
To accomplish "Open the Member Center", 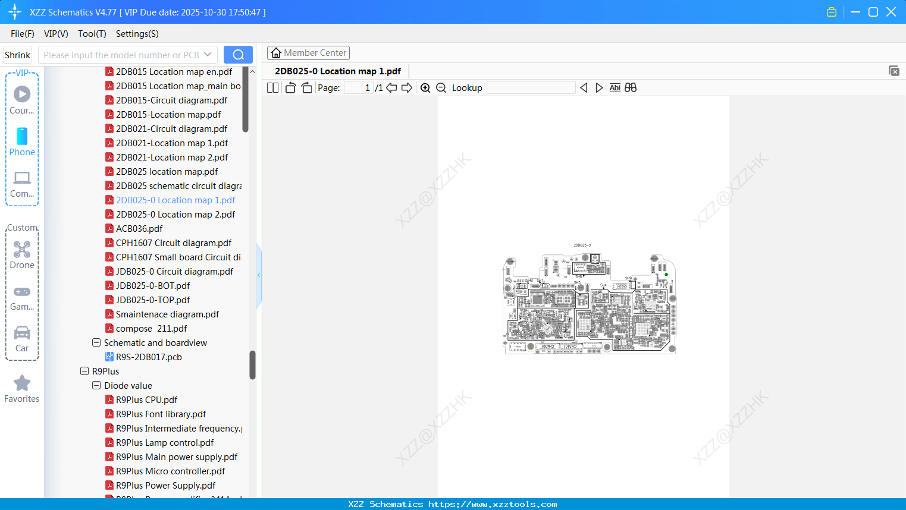I will (308, 53).
